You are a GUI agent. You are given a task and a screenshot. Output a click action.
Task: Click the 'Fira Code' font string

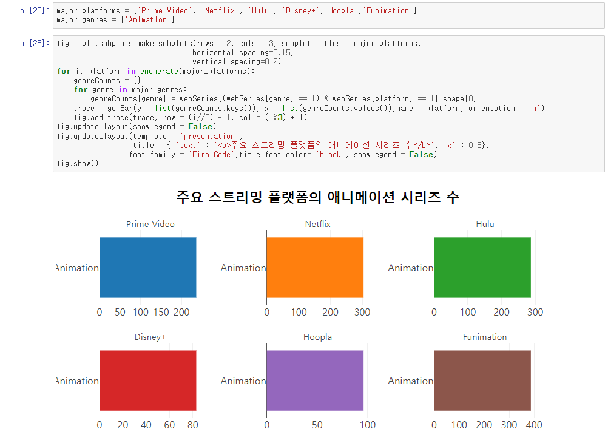point(211,154)
